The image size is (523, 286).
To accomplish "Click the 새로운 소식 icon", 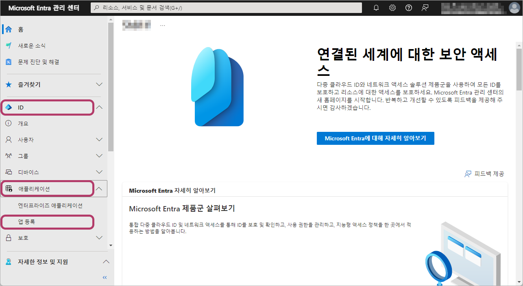I will coord(9,45).
